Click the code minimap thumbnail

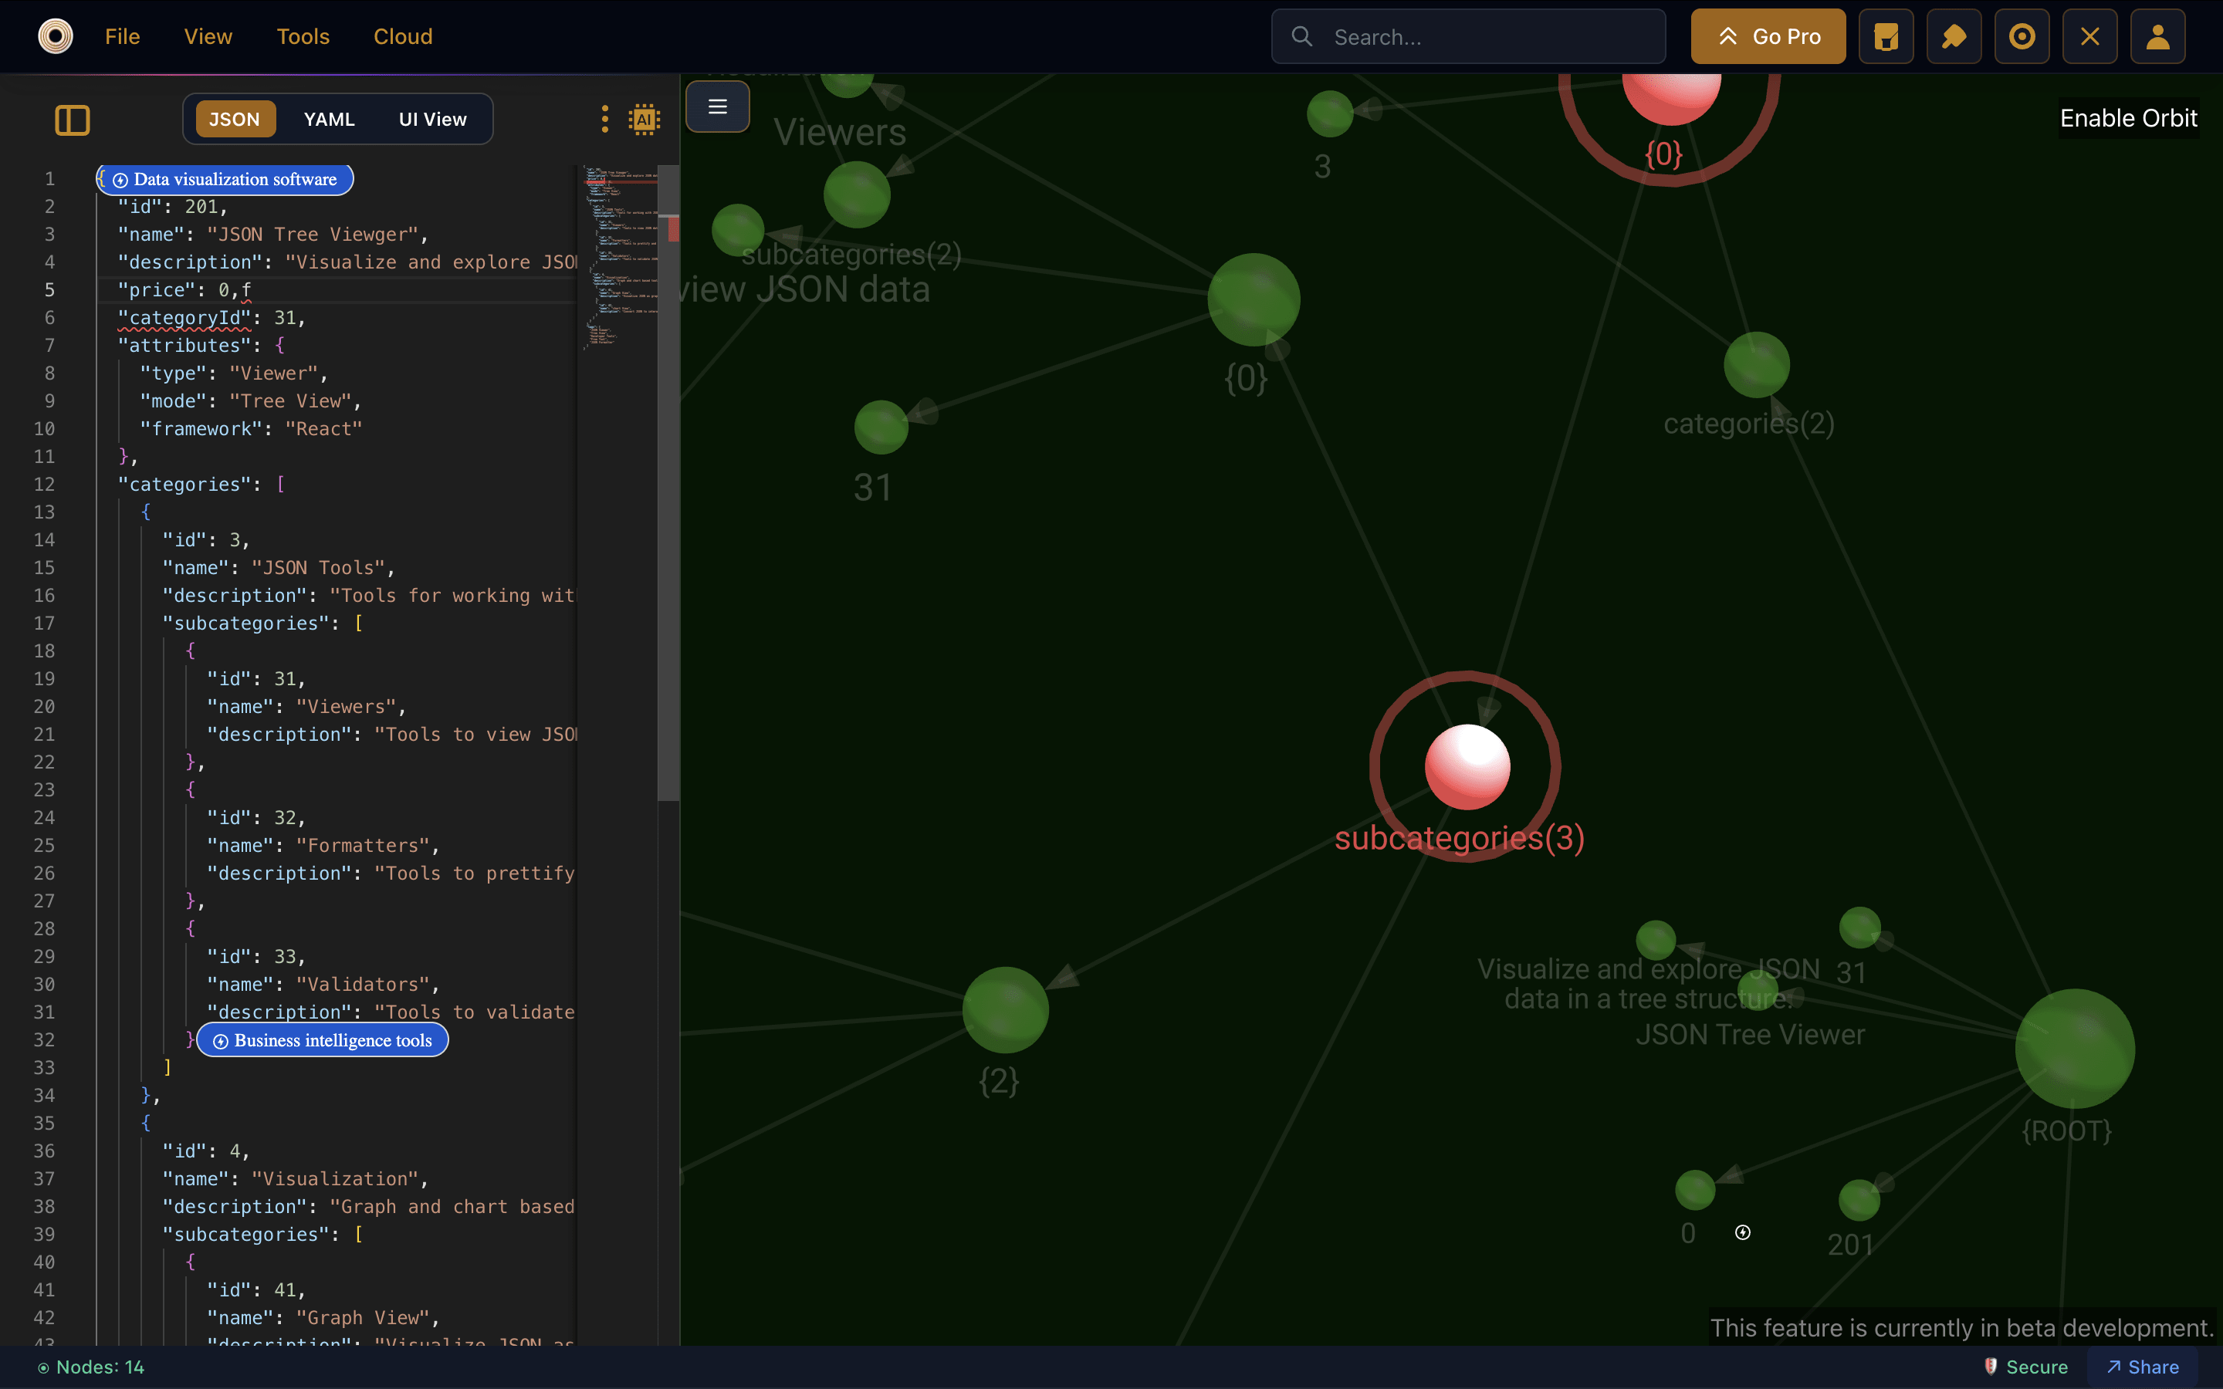pyautogui.click(x=620, y=257)
